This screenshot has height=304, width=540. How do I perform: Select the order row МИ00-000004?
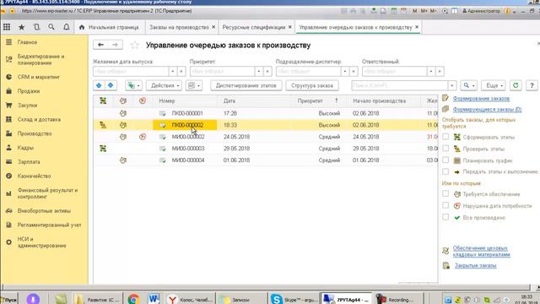pos(265,160)
